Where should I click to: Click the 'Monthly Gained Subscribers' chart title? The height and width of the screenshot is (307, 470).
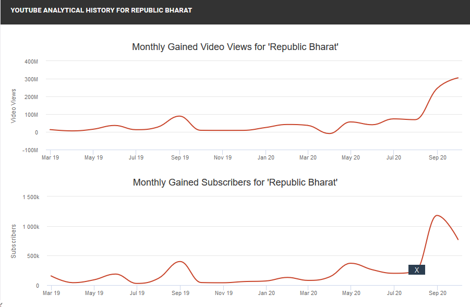[x=236, y=182]
